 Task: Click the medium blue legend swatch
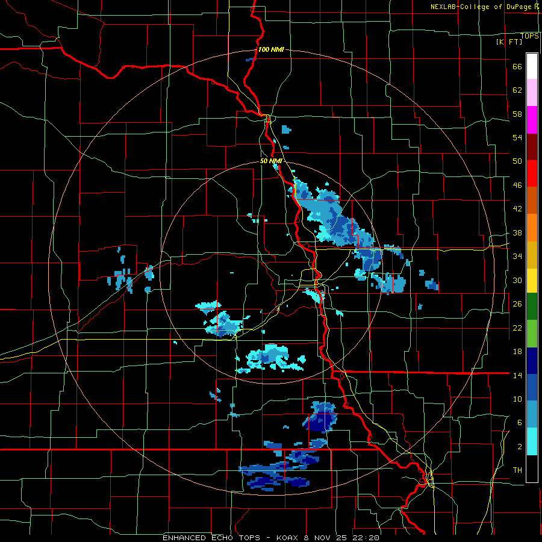532,387
